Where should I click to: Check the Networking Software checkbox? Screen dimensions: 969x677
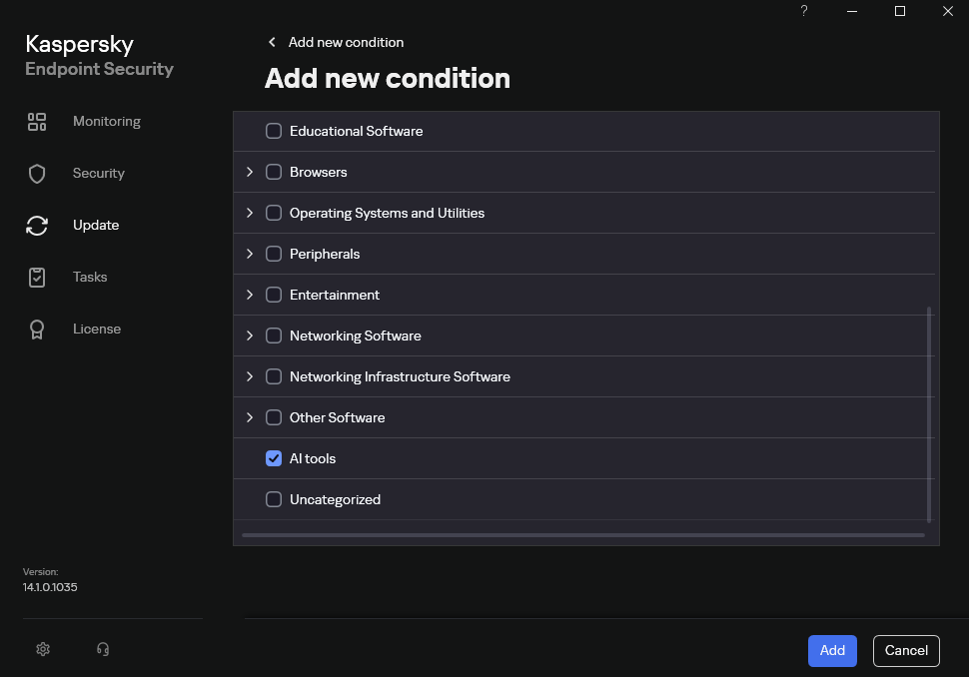273,336
